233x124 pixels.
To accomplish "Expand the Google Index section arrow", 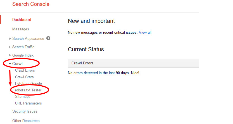I will pos(10,55).
